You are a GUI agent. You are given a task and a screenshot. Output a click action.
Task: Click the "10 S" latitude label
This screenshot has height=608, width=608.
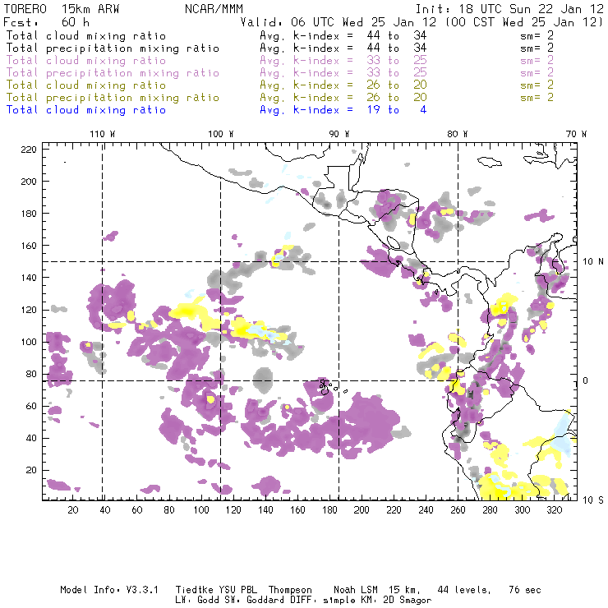click(593, 500)
